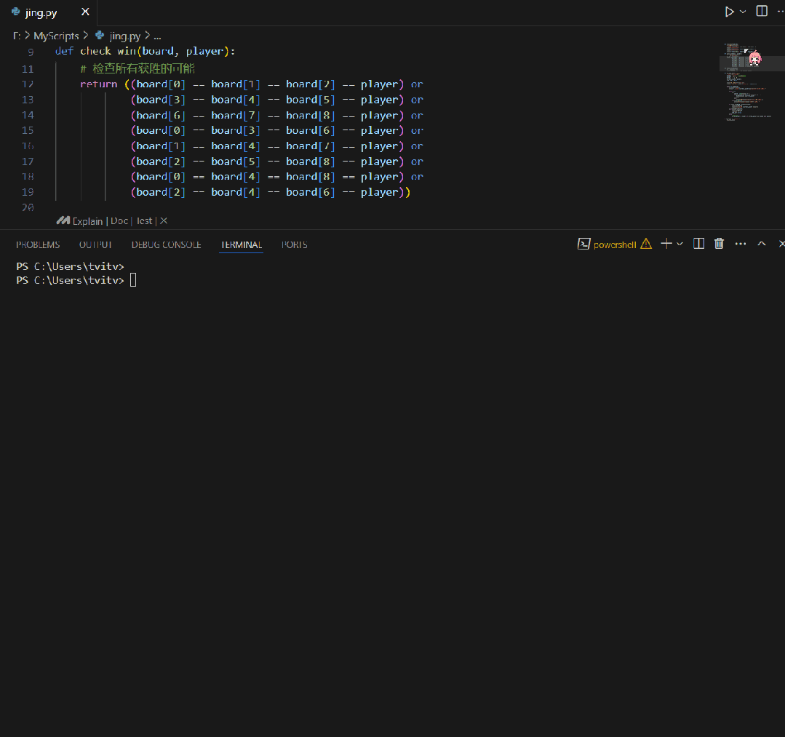This screenshot has height=737, width=785.
Task: Open the DEBUG CONSOLE tab
Action: [166, 245]
